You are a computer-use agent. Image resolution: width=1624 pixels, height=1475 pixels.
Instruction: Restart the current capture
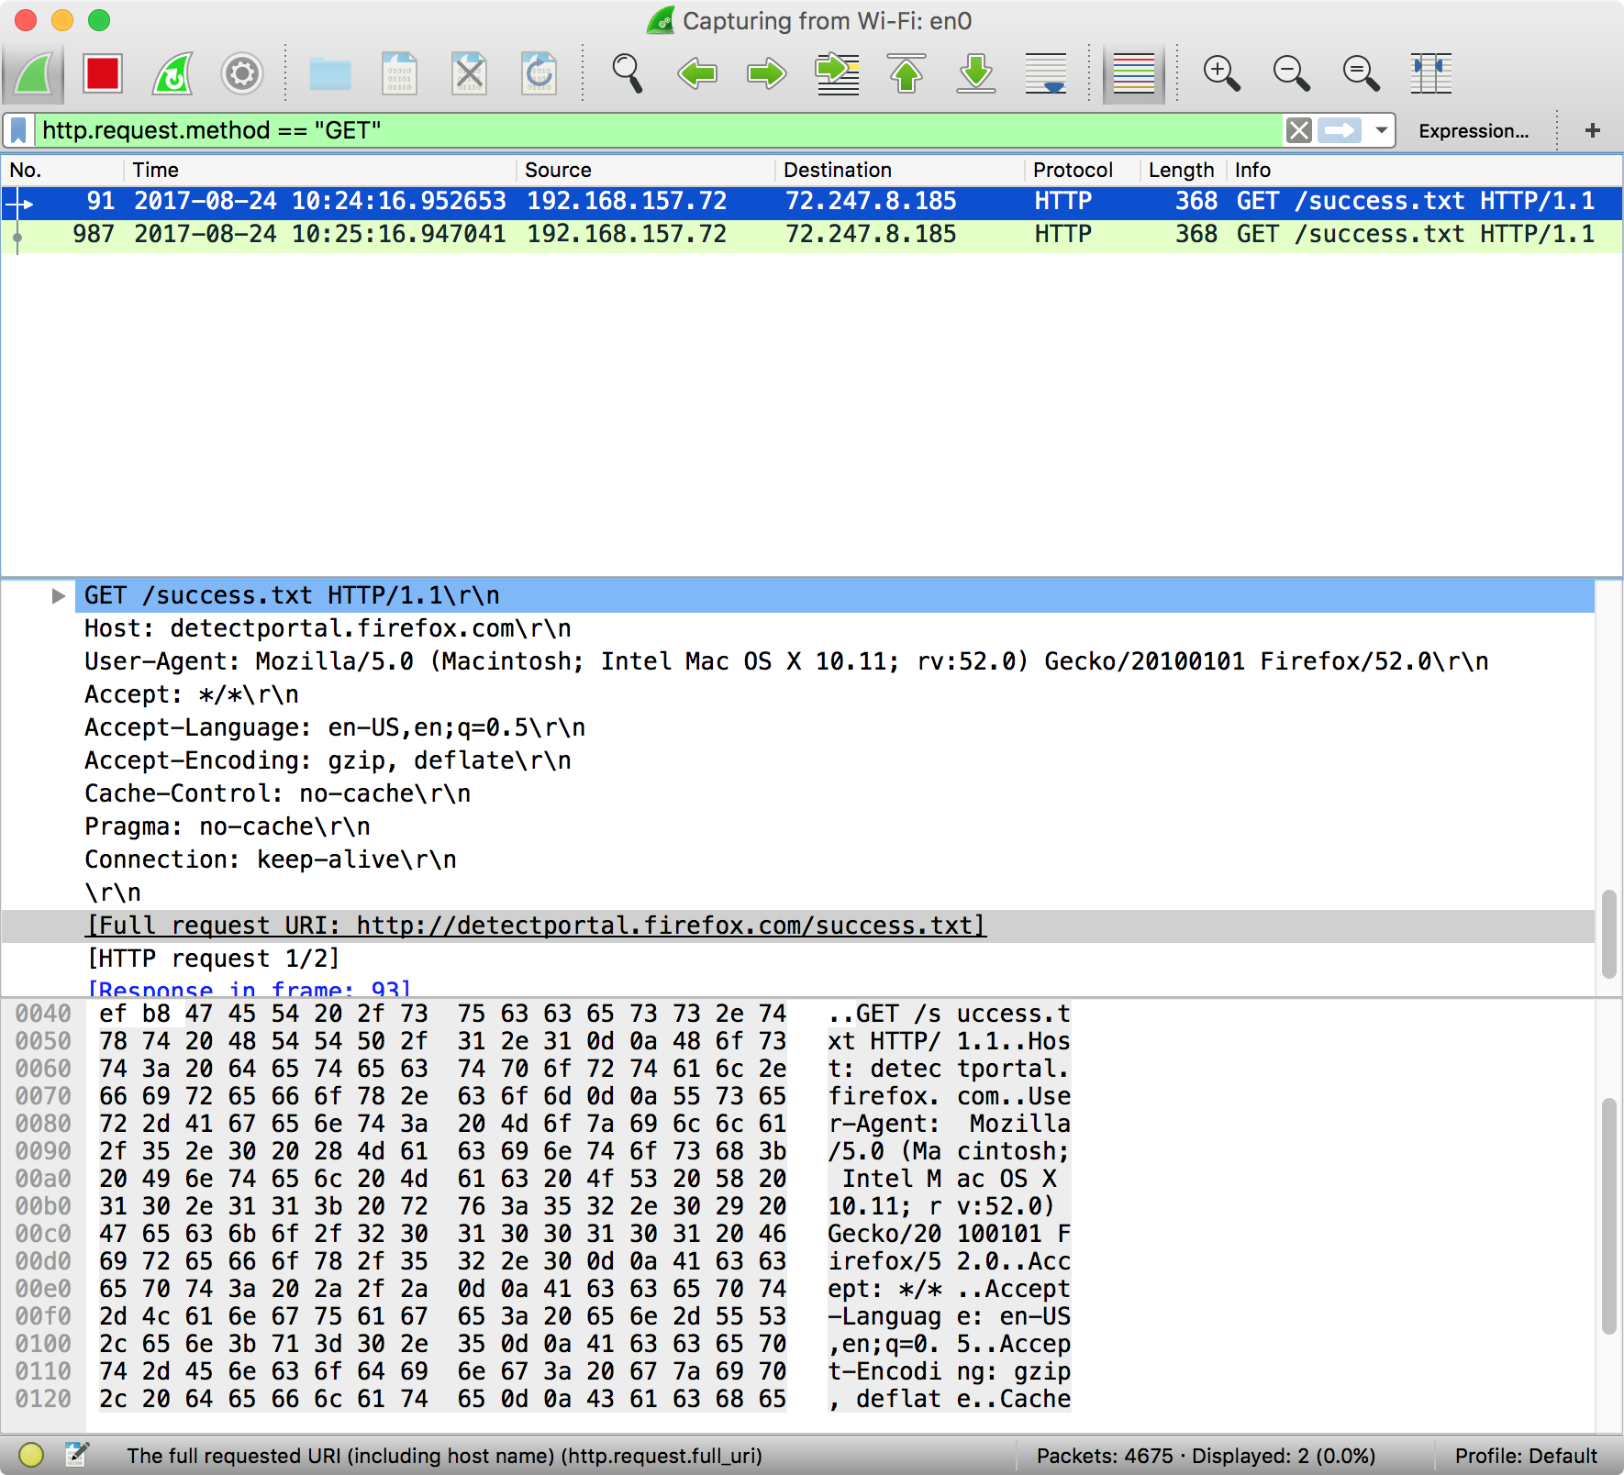tap(172, 73)
